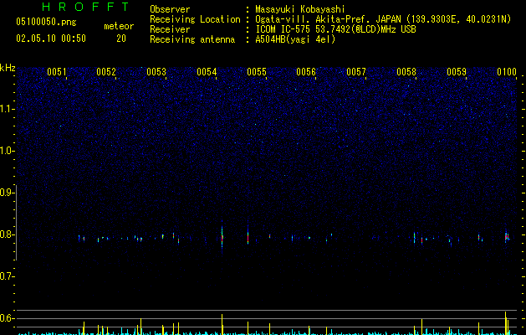
Task: Click the 0051 time marker
Action: 57,72
